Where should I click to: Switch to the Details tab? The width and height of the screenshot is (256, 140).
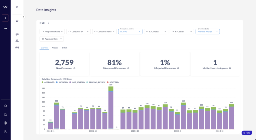tap(65, 48)
